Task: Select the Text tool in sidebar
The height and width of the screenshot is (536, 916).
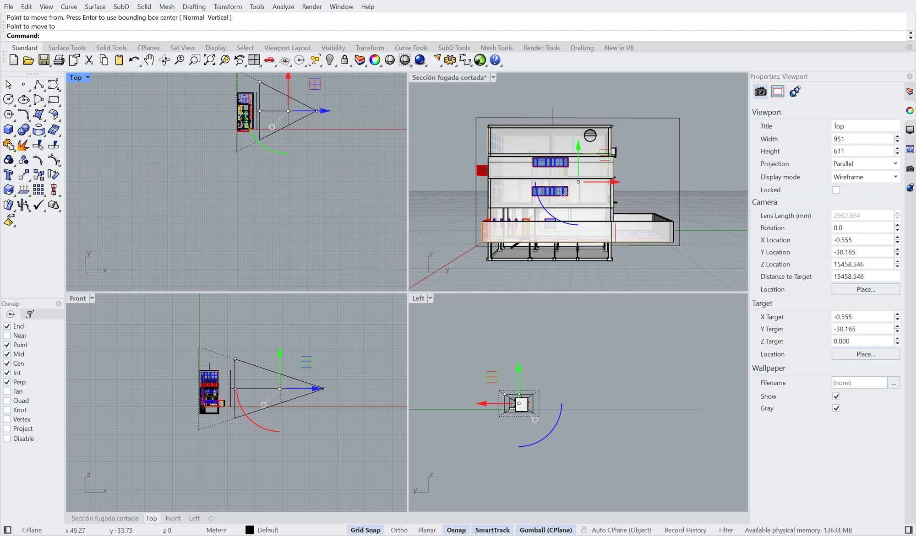Action: pyautogui.click(x=8, y=175)
